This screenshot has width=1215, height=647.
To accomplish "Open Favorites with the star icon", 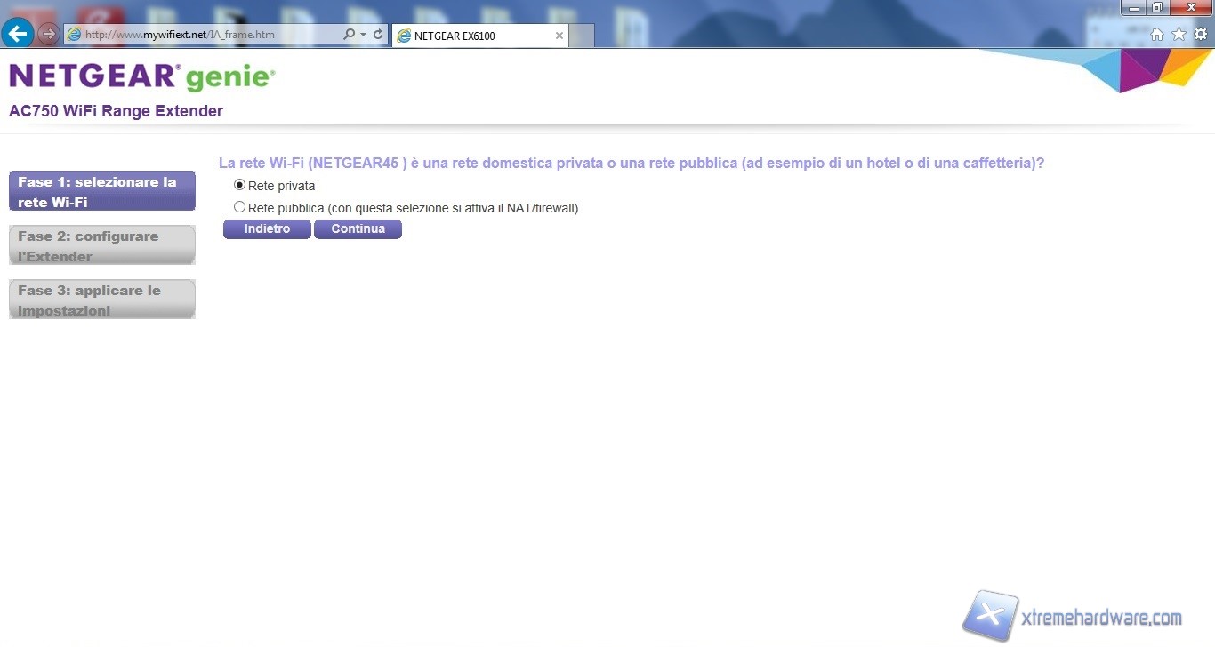I will [1179, 35].
